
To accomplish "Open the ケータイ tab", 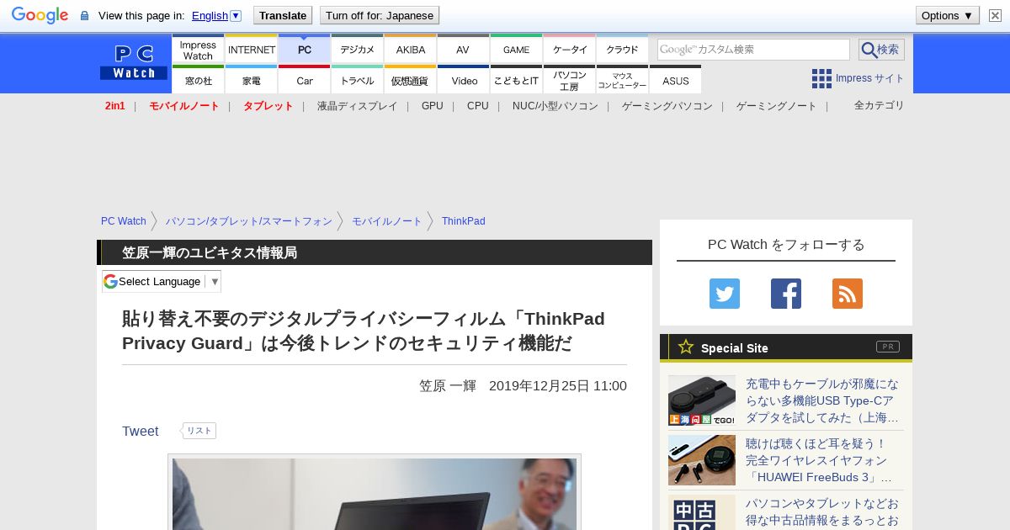I will pos(569,50).
